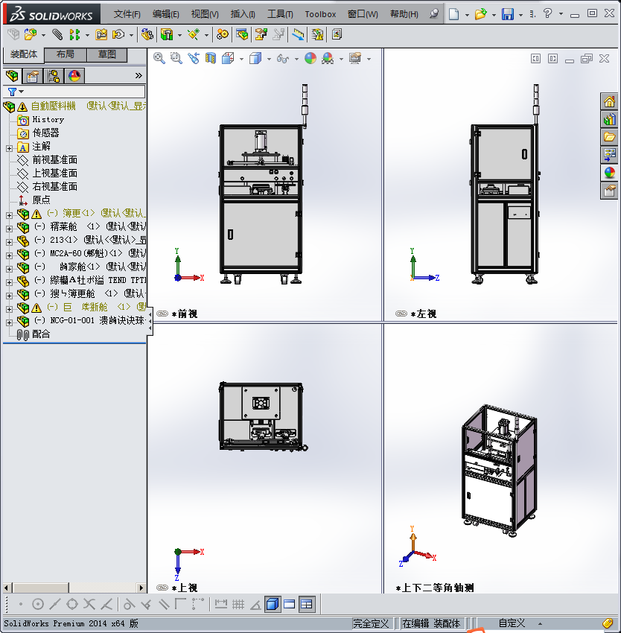Screen dimensions: 621x633
Task: Select the 前视基准面 plane
Action: [x=54, y=159]
